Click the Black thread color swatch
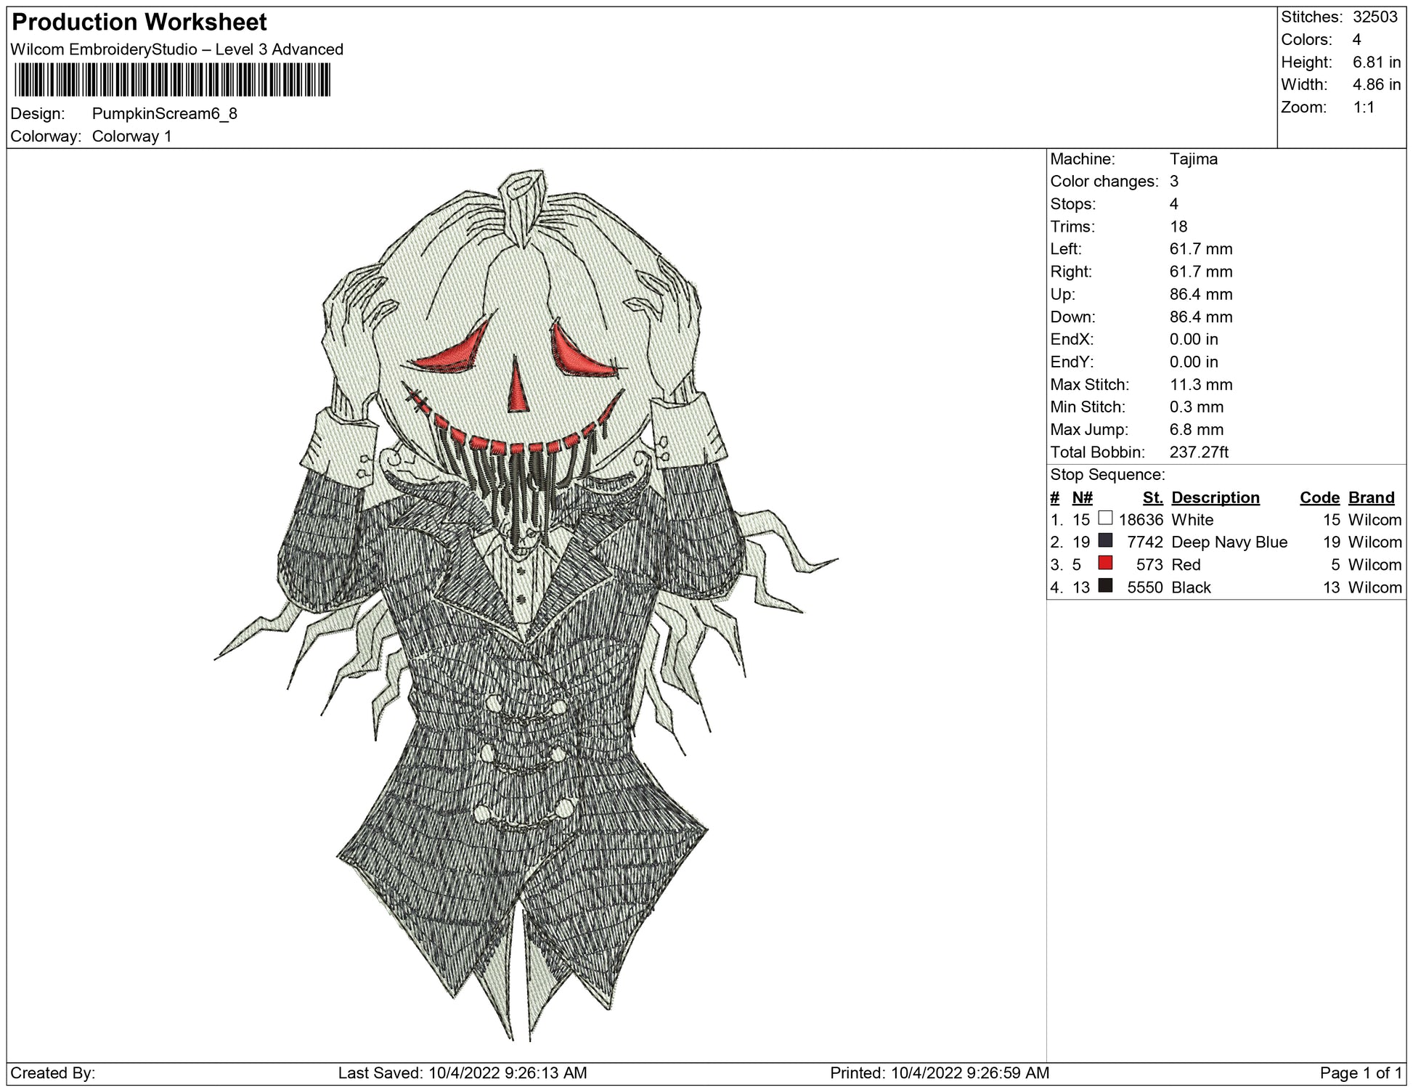 (x=1105, y=585)
